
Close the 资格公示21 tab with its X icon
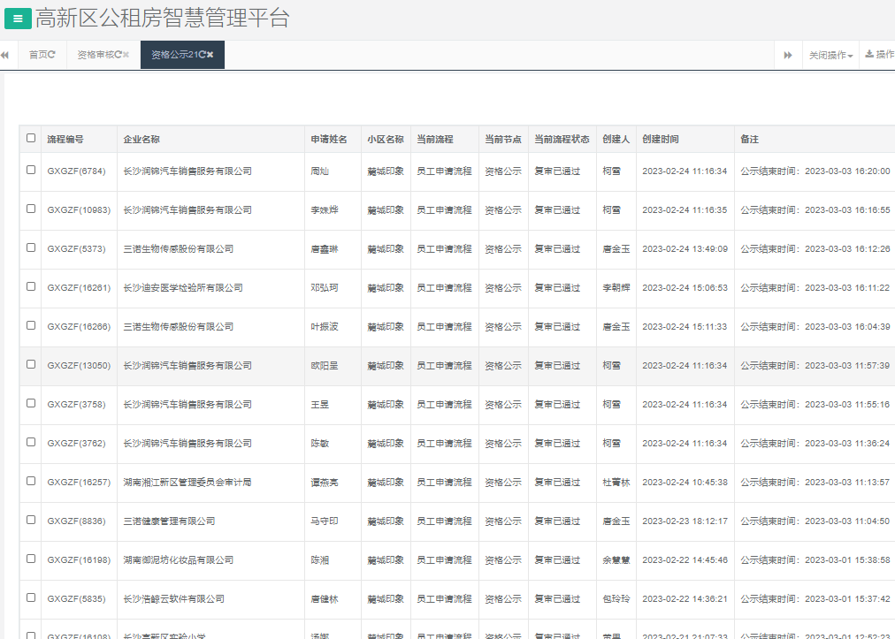tap(210, 55)
